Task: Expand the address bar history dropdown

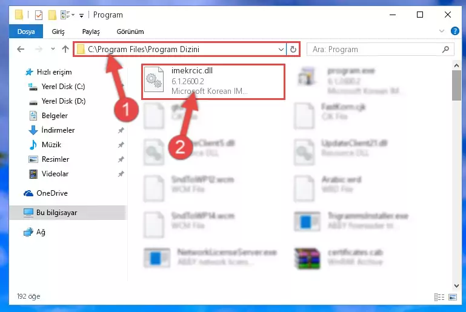Action: (281, 49)
